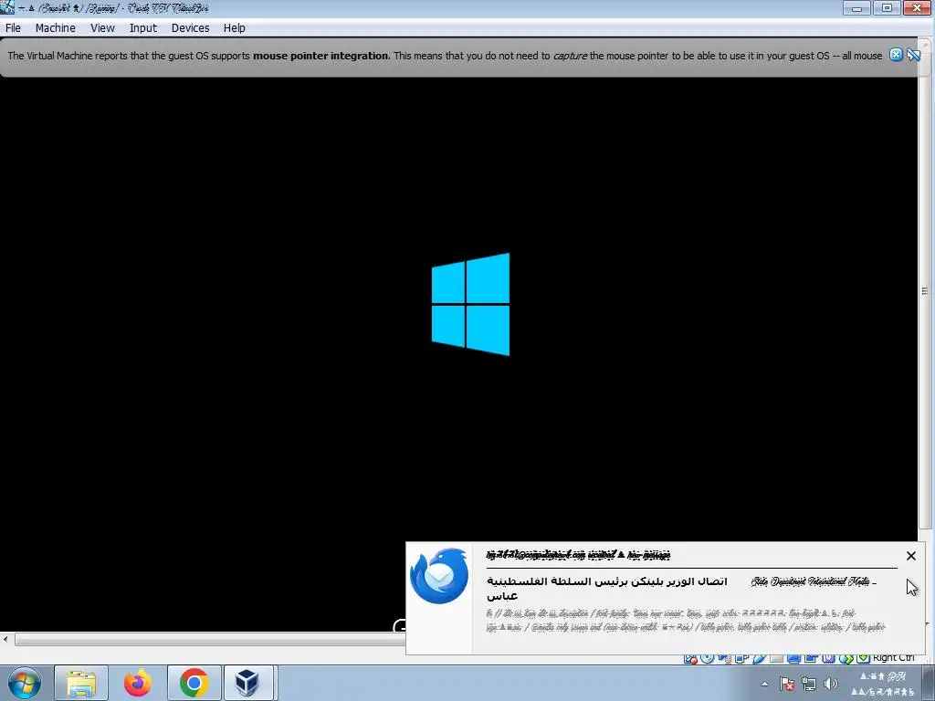This screenshot has width=935, height=701.
Task: Open the Machine menu
Action: [x=56, y=28]
